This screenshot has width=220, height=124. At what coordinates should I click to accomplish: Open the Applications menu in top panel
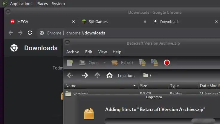(21, 4)
